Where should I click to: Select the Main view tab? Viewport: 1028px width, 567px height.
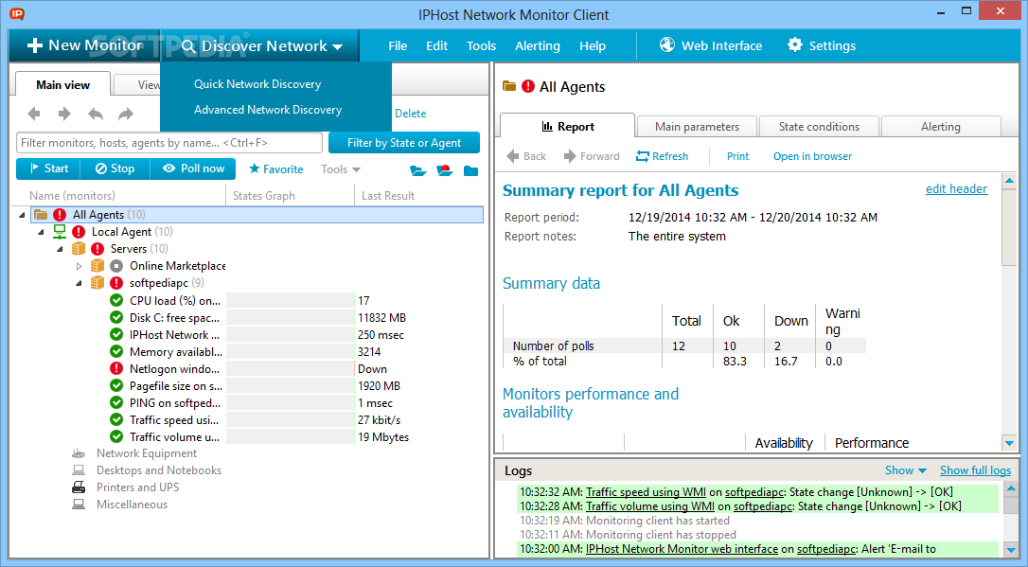point(62,84)
